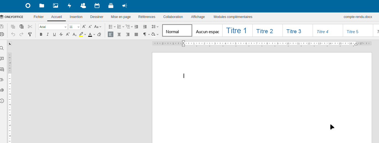Screen dimensions: 379x143
Task: Open the numbered list dropdown
Action: tap(123, 27)
